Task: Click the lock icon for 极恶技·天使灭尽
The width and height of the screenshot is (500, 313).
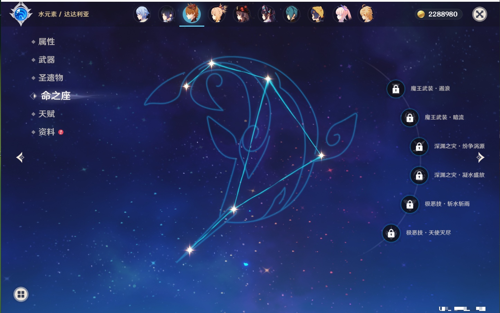Action: click(x=391, y=233)
